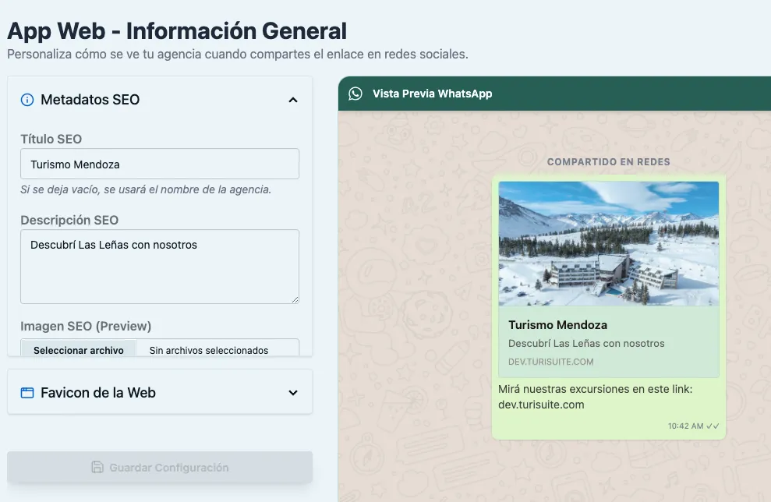Collapse the Metadatos SEO section chevron
771x502 pixels.
pos(293,100)
